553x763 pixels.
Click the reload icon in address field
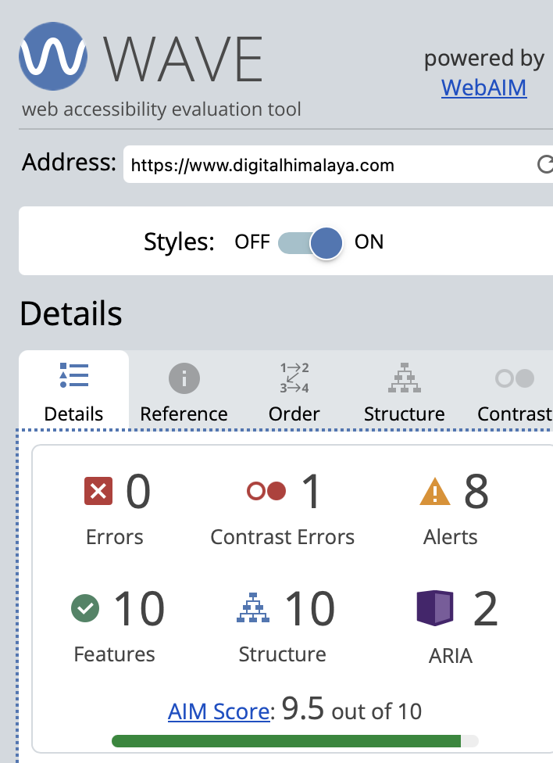click(545, 164)
